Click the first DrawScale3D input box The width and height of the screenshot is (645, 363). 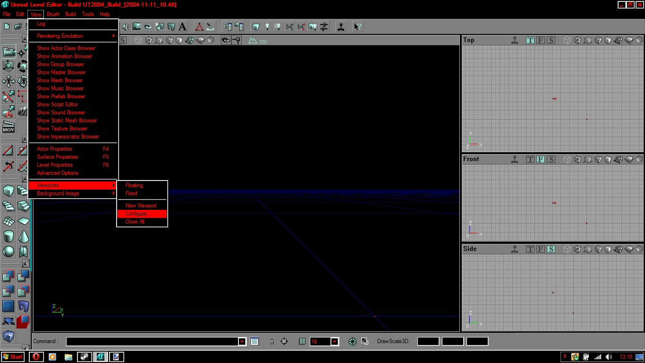pos(428,341)
